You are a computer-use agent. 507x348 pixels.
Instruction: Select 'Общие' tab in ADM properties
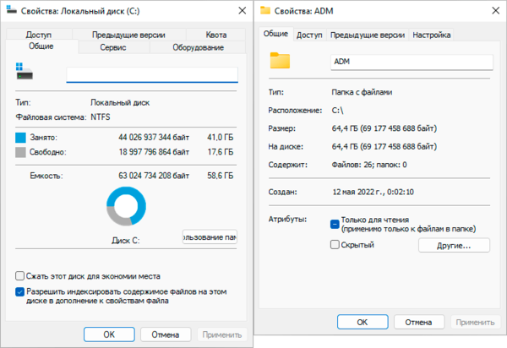click(275, 34)
